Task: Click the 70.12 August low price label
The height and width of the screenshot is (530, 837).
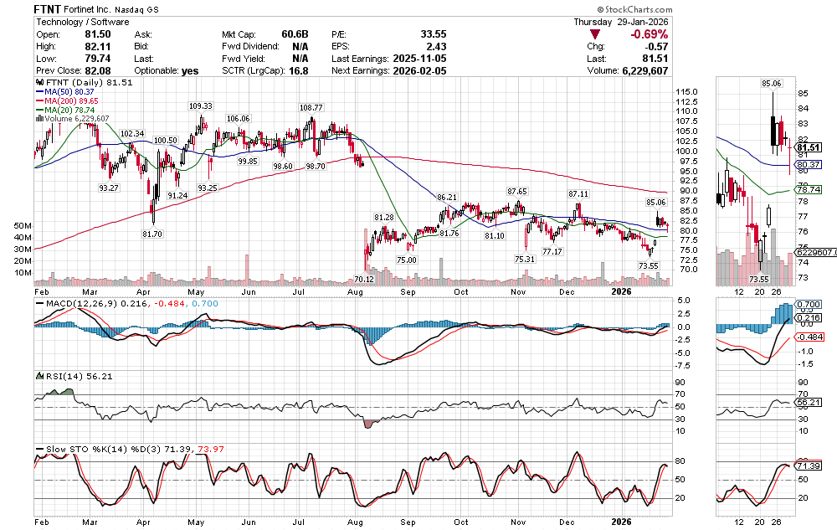Action: (364, 279)
